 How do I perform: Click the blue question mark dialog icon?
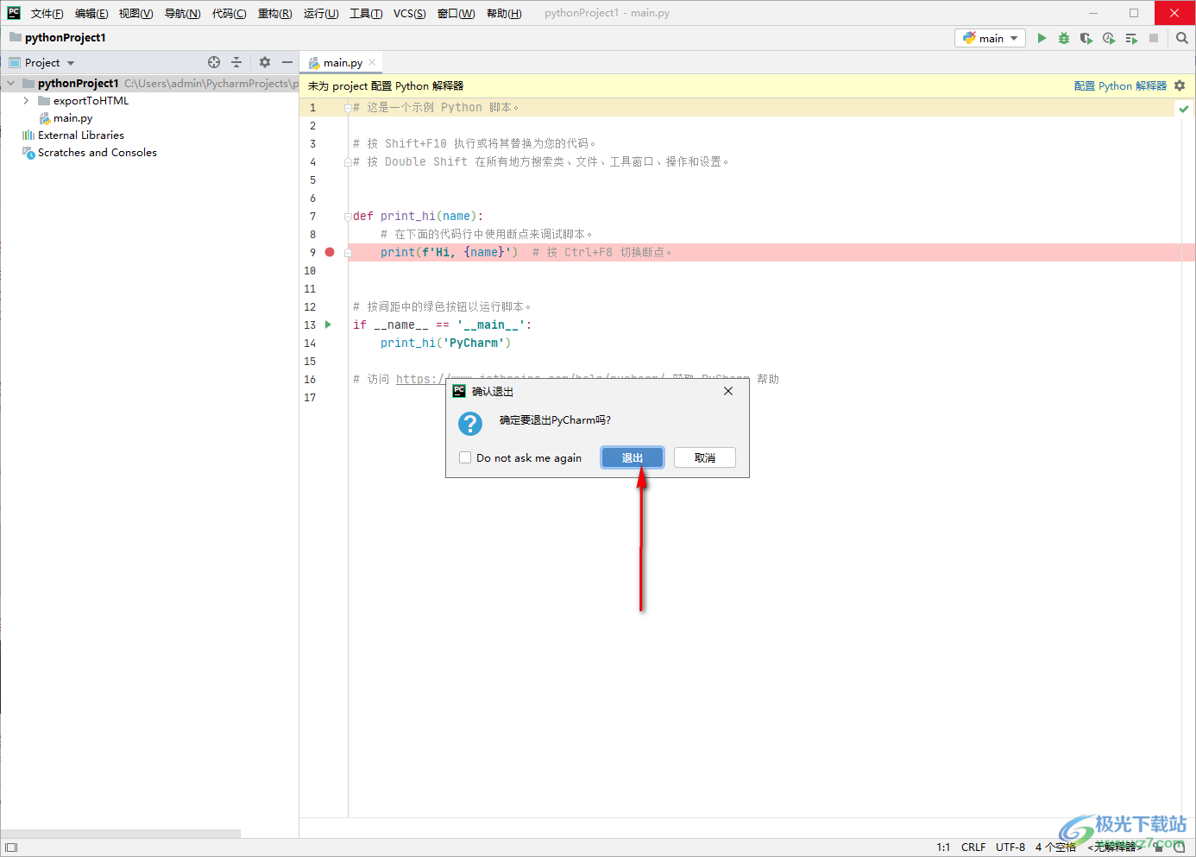470,424
